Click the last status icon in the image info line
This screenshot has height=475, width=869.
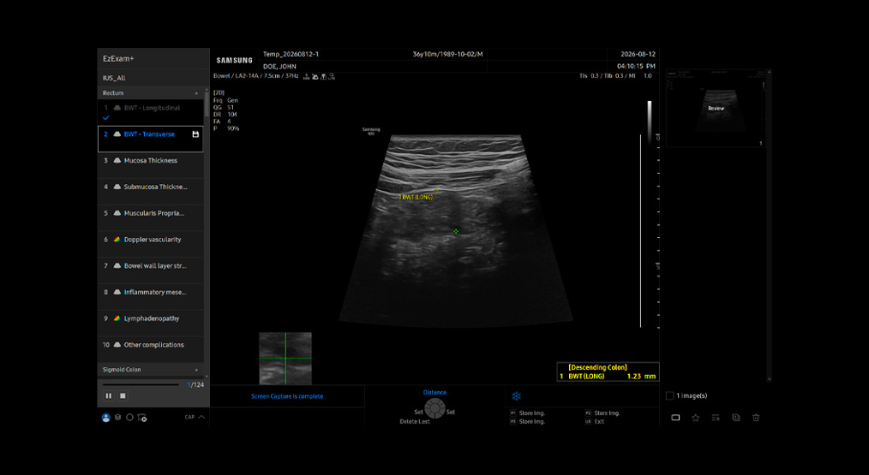(x=332, y=76)
